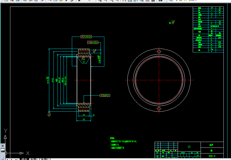Select the C1 chamfer label
This screenshot has height=160, width=231.
(84, 62)
